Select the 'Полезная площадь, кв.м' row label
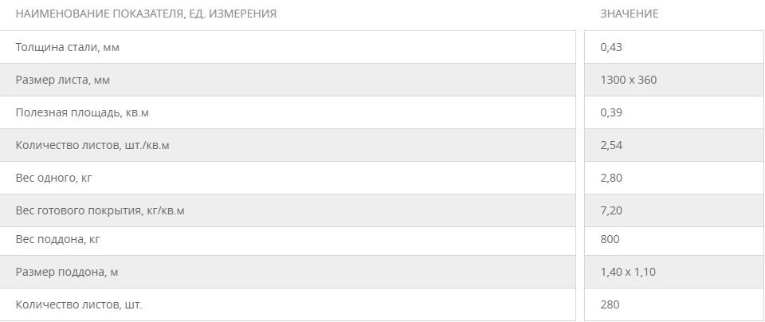765x322 pixels. point(82,112)
